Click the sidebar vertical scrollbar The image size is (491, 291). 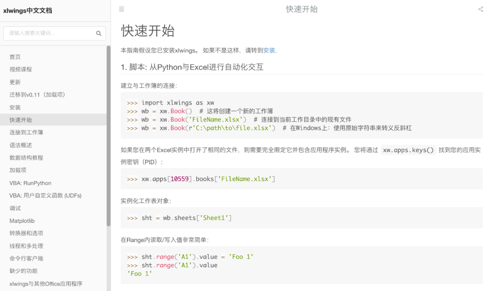[108, 136]
